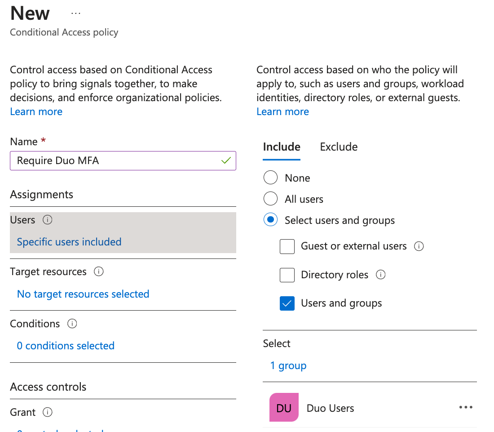Check the Guest or external users checkbox

click(287, 246)
